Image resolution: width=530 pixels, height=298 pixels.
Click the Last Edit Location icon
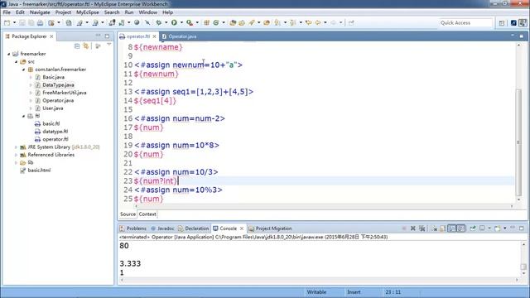click(x=308, y=22)
